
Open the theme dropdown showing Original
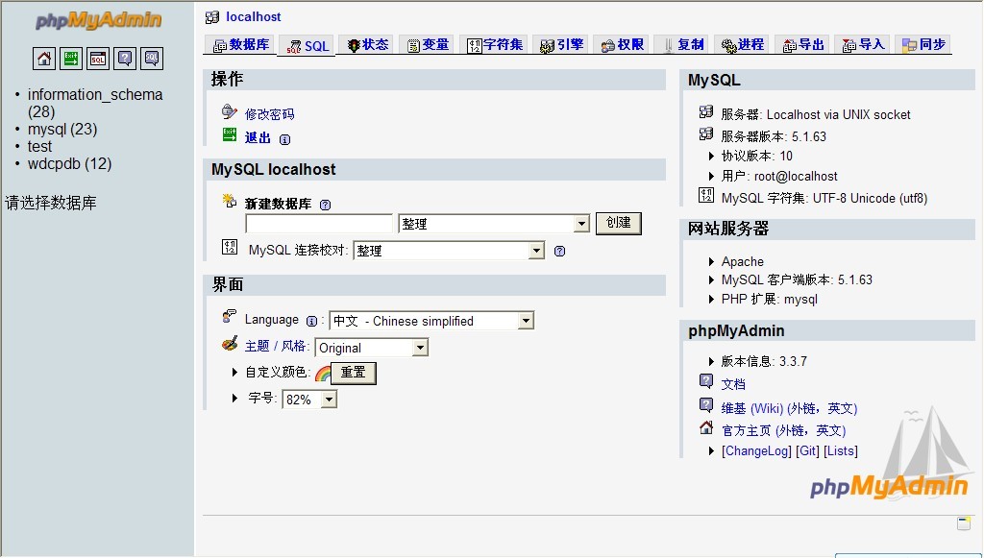coord(372,348)
